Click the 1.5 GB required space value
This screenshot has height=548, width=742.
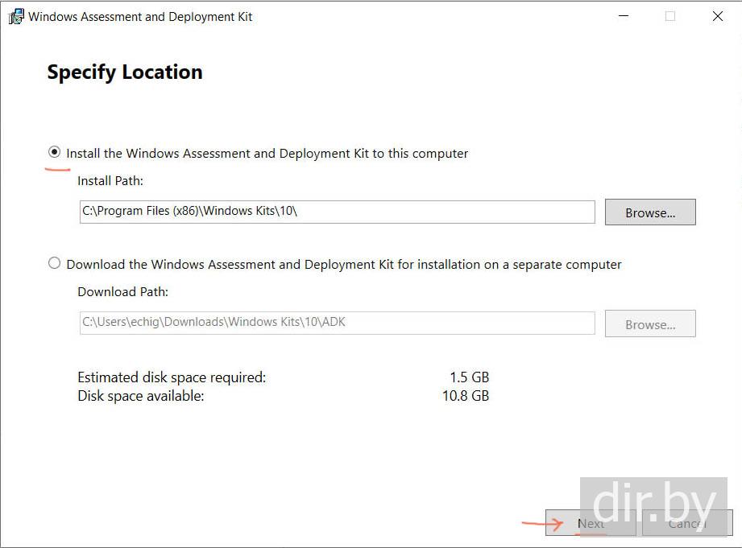click(x=469, y=377)
